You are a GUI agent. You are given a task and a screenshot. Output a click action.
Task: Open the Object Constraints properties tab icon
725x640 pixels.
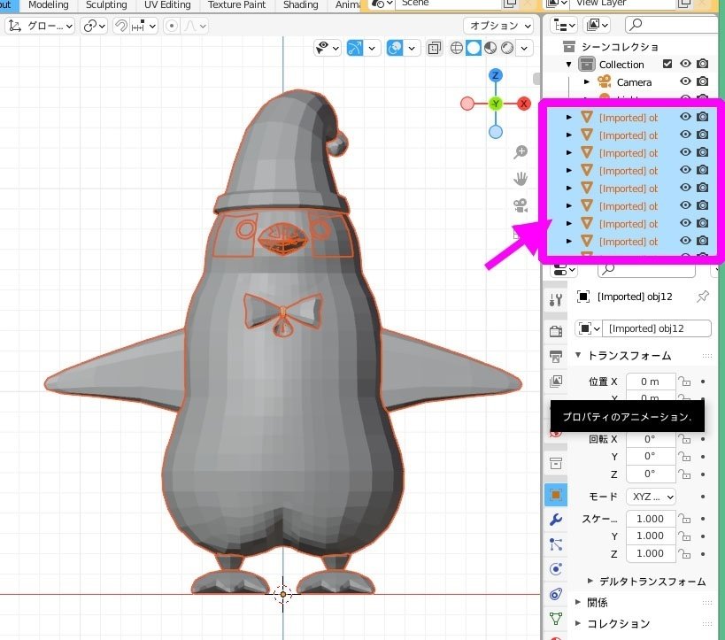pyautogui.click(x=556, y=594)
